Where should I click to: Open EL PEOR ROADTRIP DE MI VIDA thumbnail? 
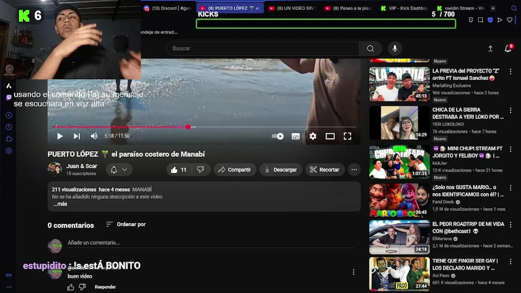(x=399, y=237)
